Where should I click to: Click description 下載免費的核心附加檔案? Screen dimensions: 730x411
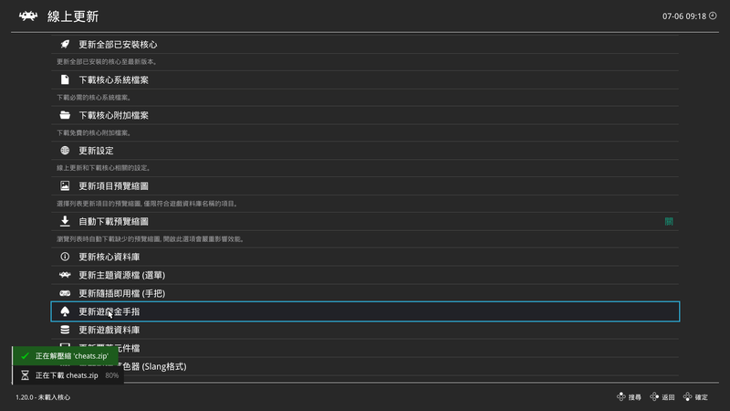(x=94, y=132)
